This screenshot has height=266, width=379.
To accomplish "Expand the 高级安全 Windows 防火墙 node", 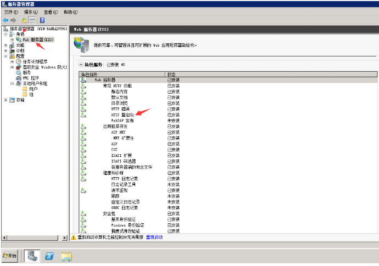I will [12, 67].
